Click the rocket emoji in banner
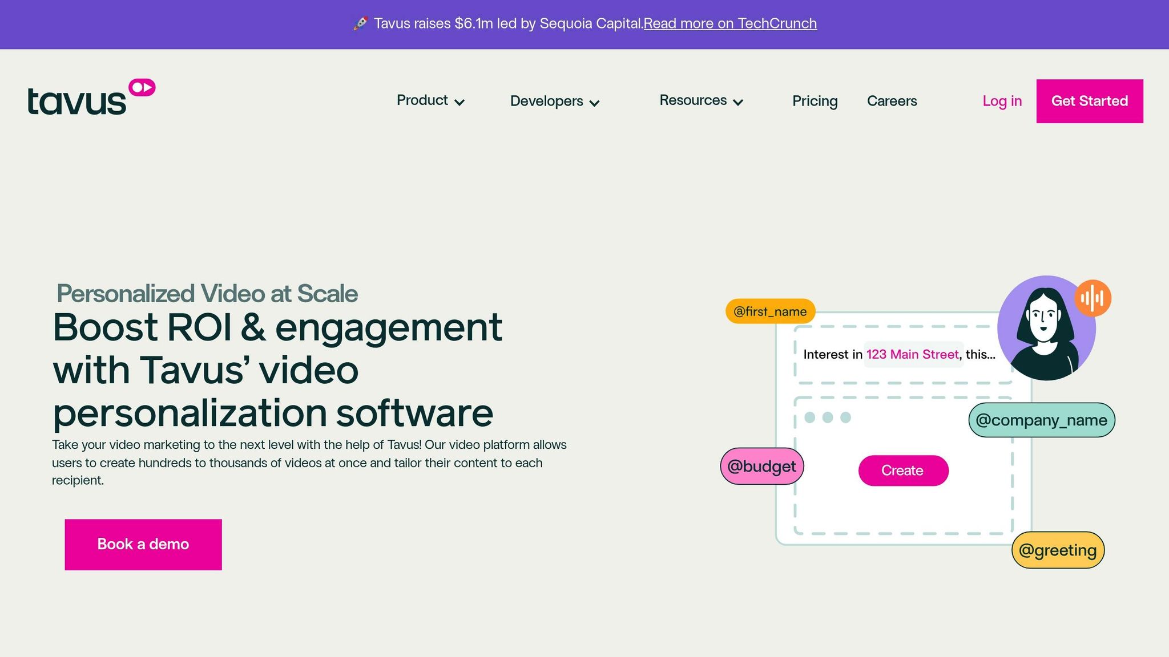 point(360,23)
